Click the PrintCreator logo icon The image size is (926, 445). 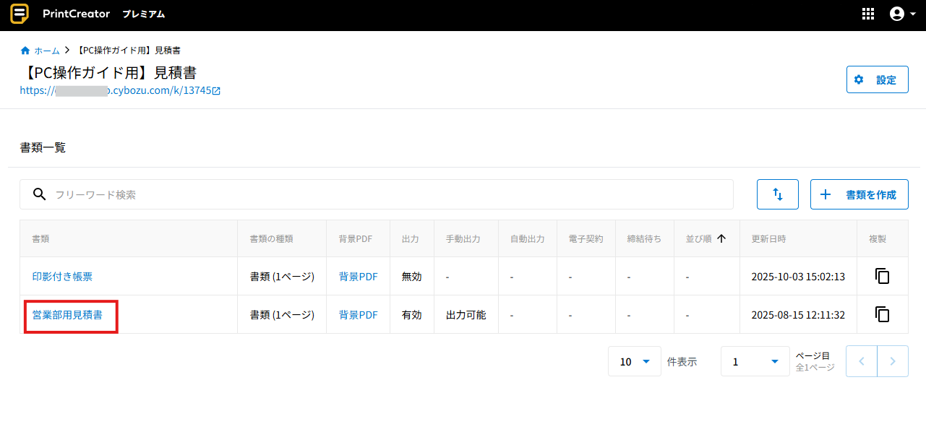20,14
